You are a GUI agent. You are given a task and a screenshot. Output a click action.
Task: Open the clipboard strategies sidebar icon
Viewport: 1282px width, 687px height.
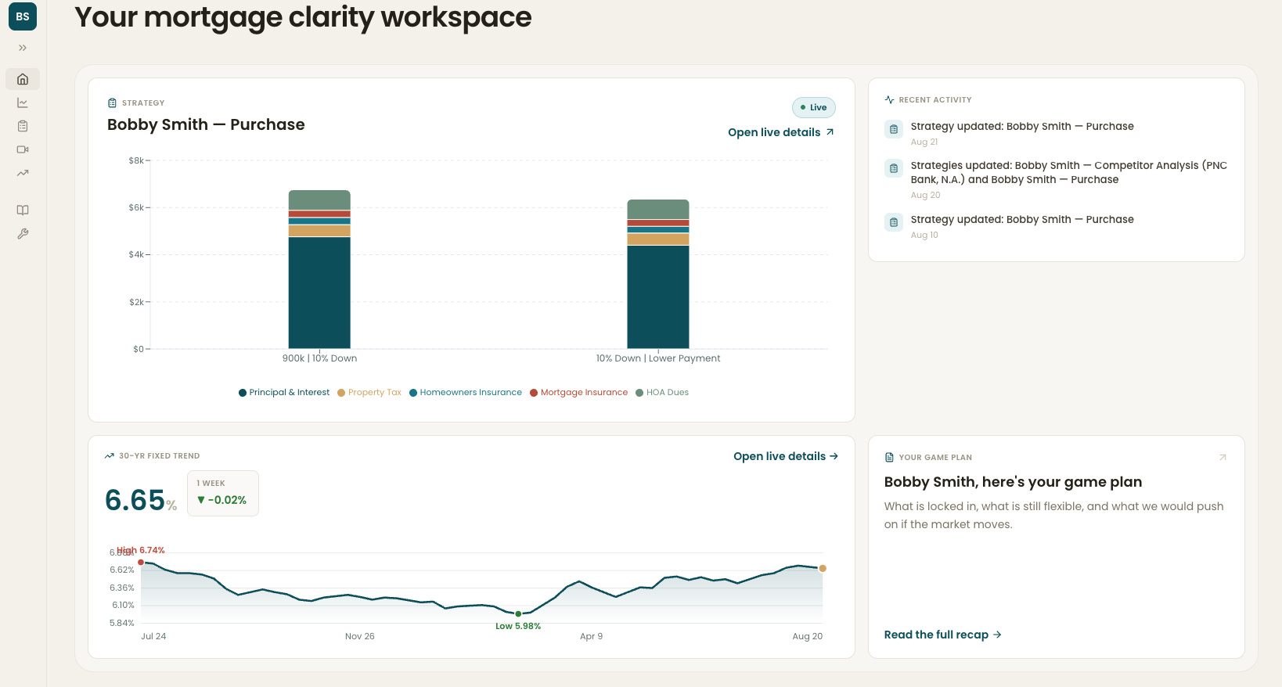click(23, 126)
